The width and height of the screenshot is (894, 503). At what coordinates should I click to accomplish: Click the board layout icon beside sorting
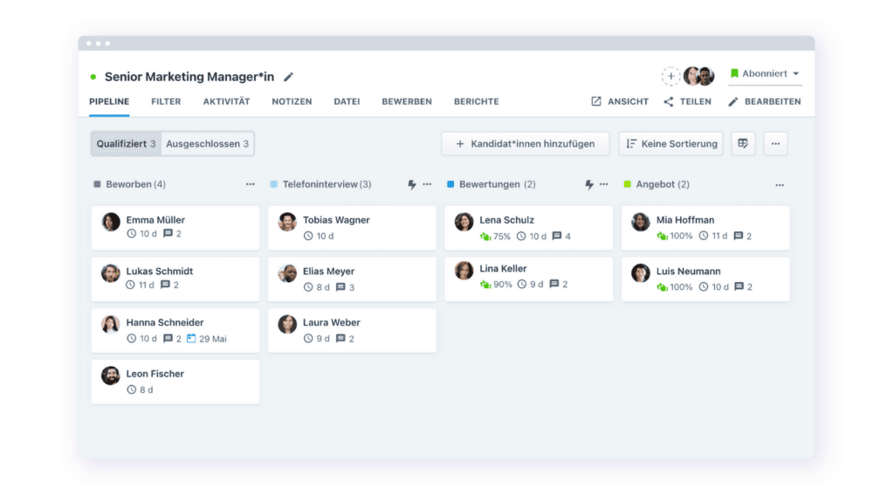pyautogui.click(x=743, y=144)
